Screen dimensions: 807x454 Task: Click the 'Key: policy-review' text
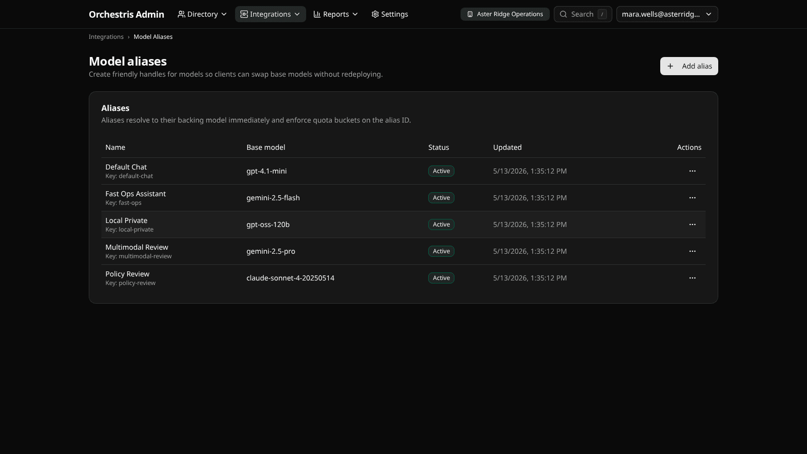131,283
